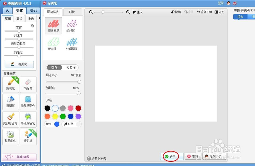Click the QQ penguin login icon
This screenshot has width=255, height=166.
pyautogui.click(x=228, y=3)
